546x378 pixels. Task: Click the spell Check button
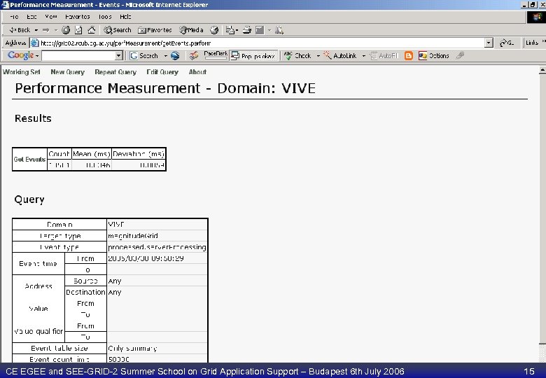pos(297,56)
